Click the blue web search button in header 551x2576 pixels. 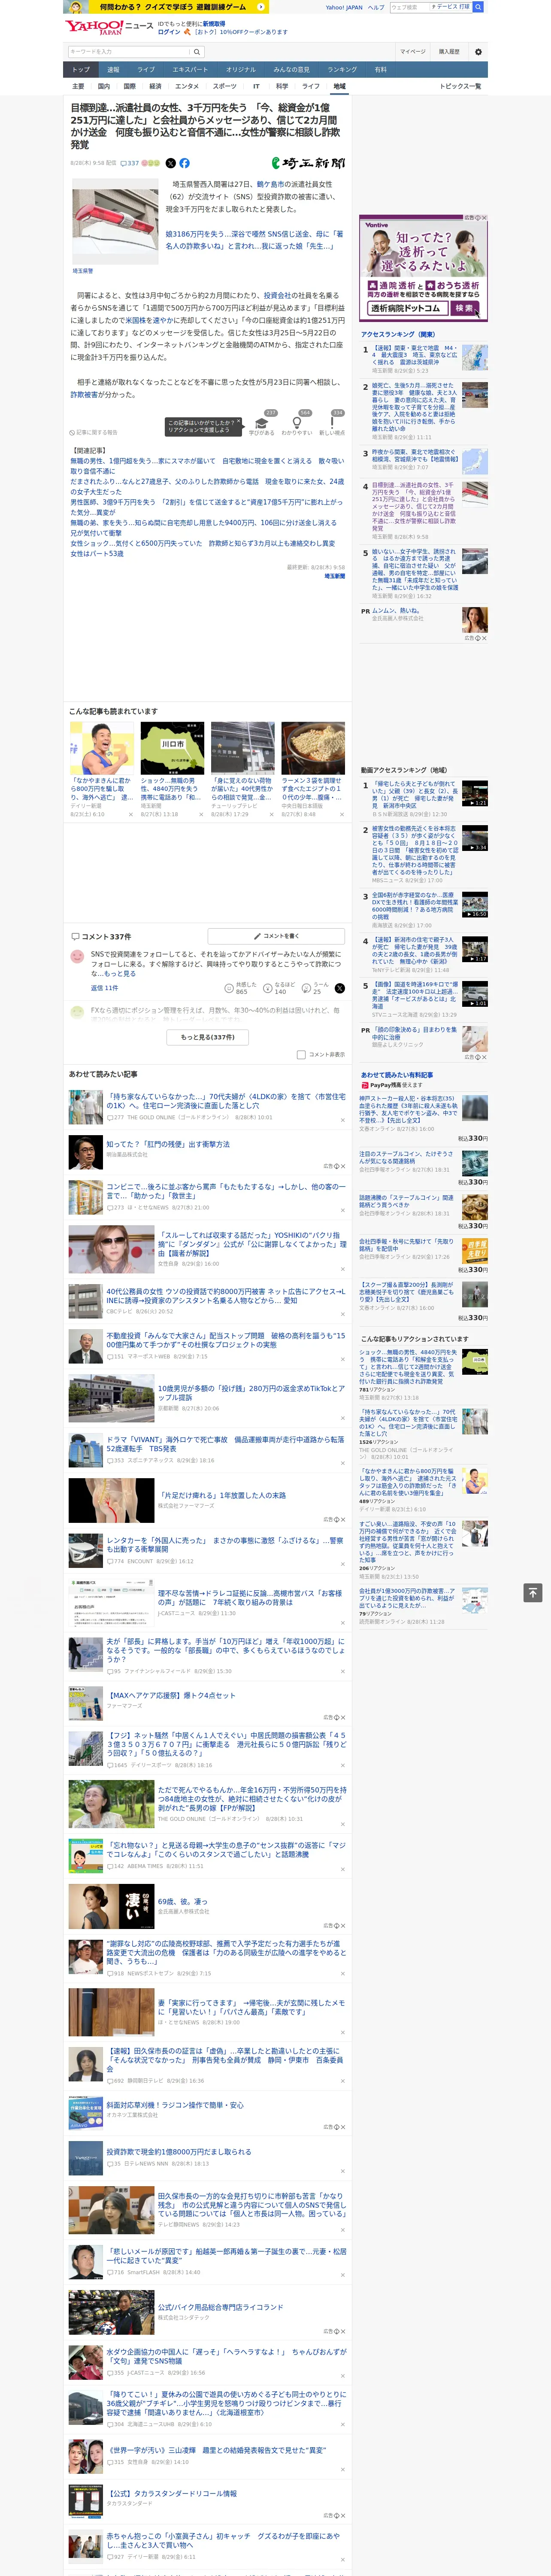478,7
